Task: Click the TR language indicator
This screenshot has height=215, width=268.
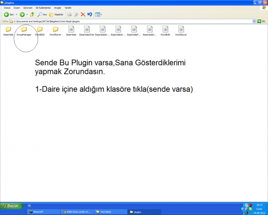Action: 29,206
